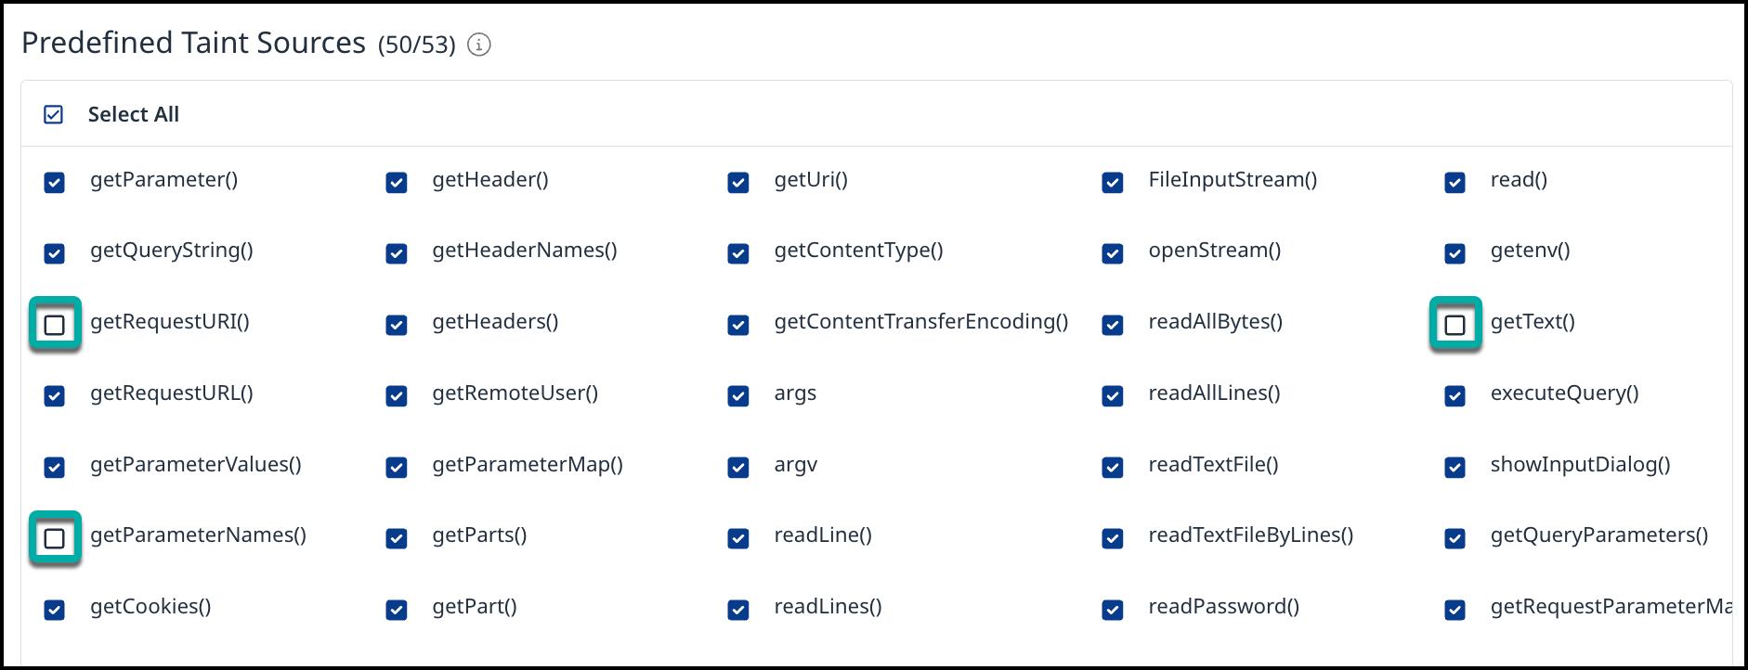Disable getQueryString() taint source
The width and height of the screenshot is (1748, 670).
[55, 253]
